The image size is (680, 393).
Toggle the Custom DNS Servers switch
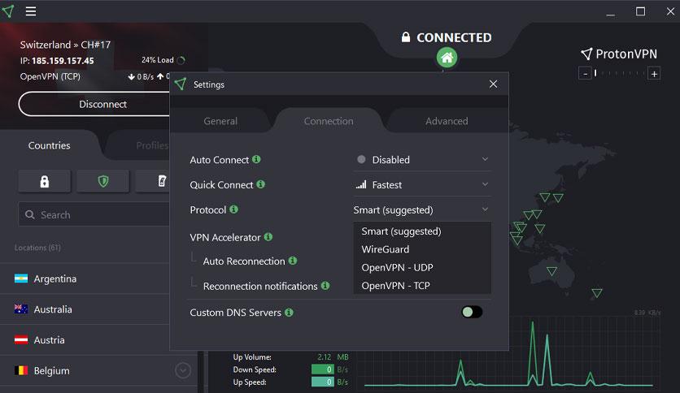(472, 312)
